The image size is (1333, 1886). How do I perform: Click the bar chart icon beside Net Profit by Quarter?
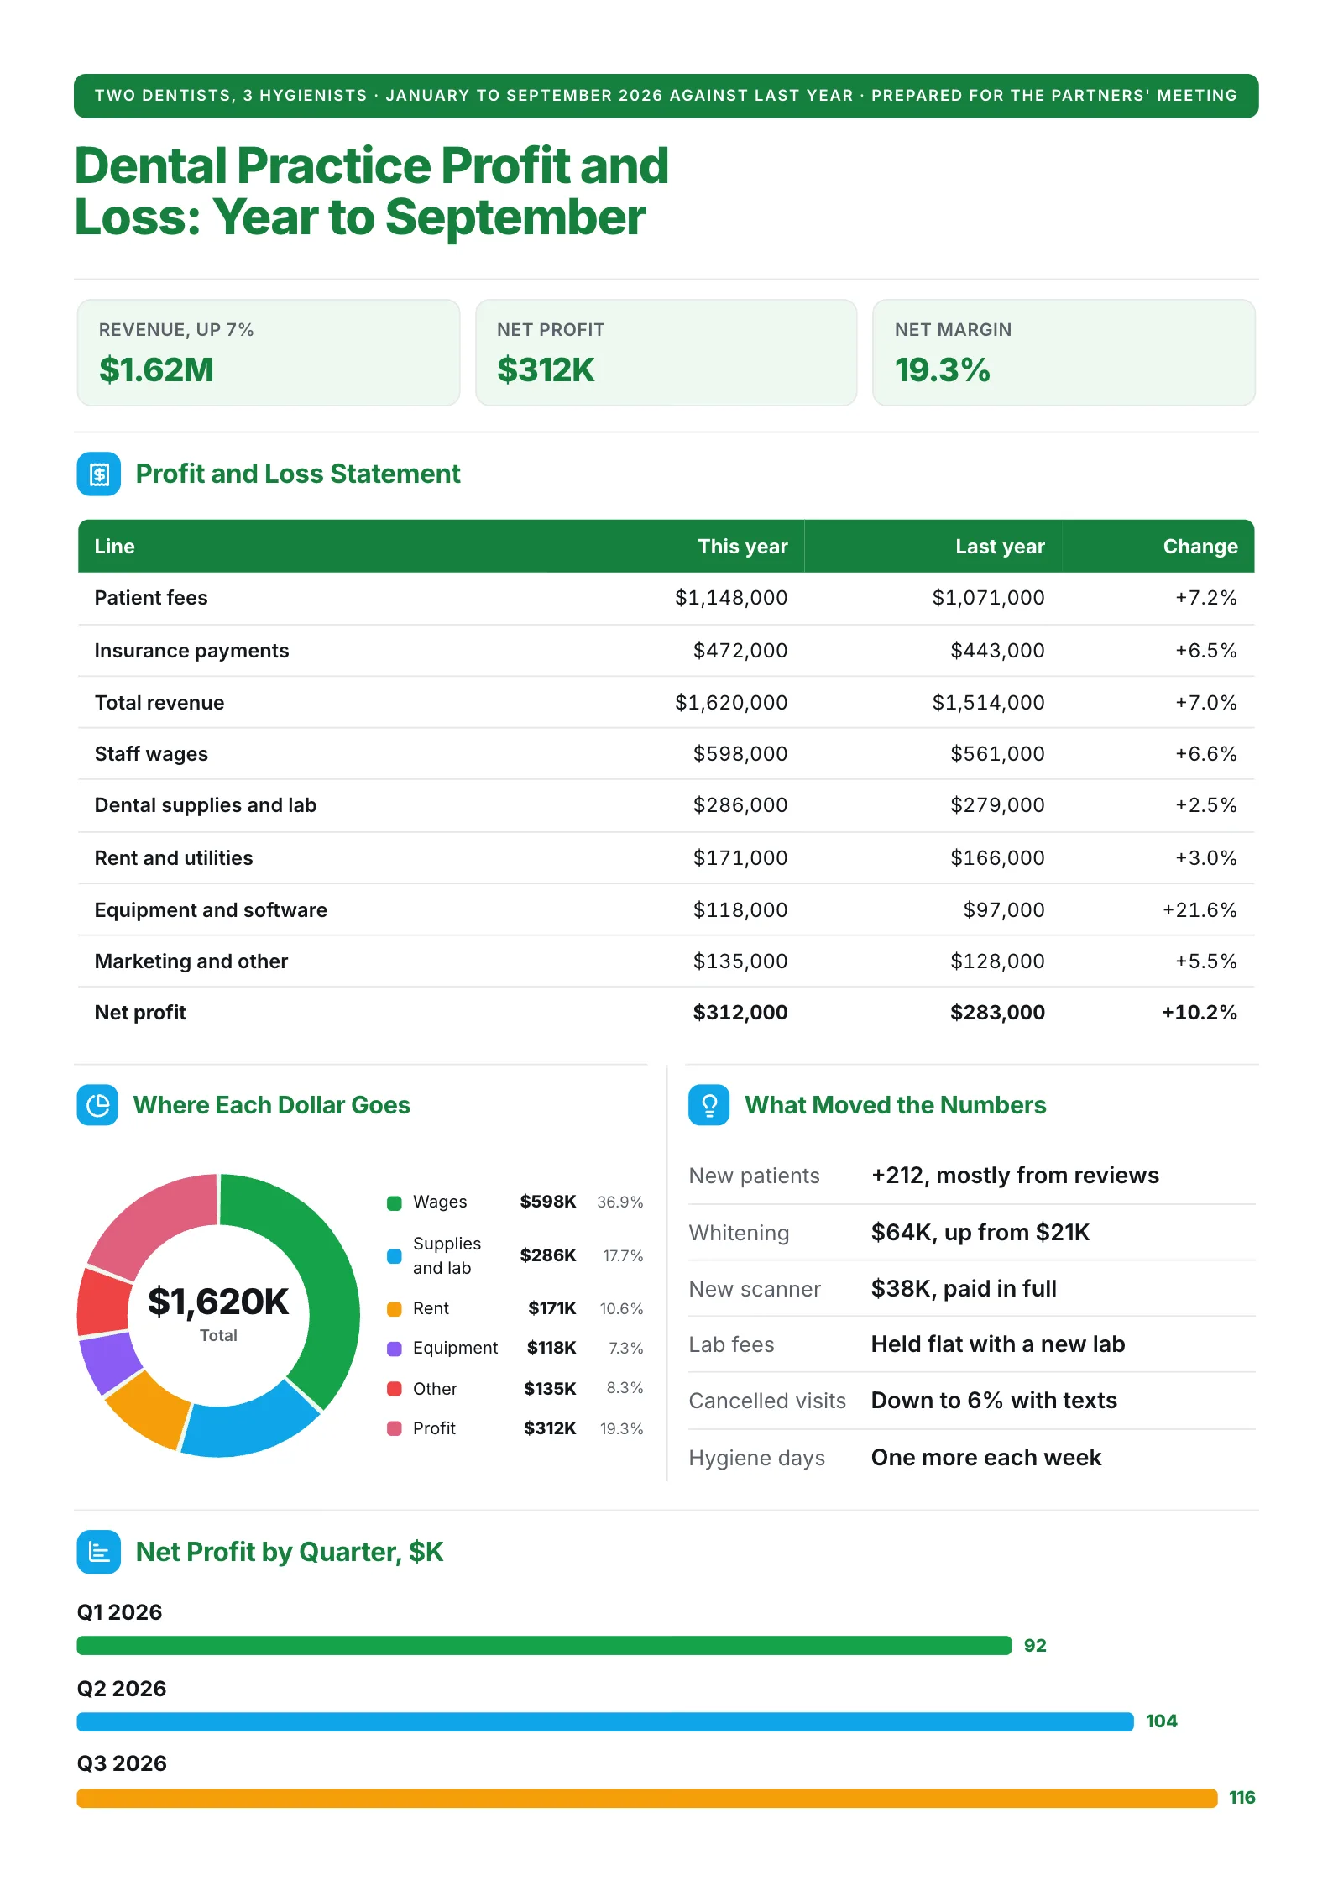pos(99,1552)
